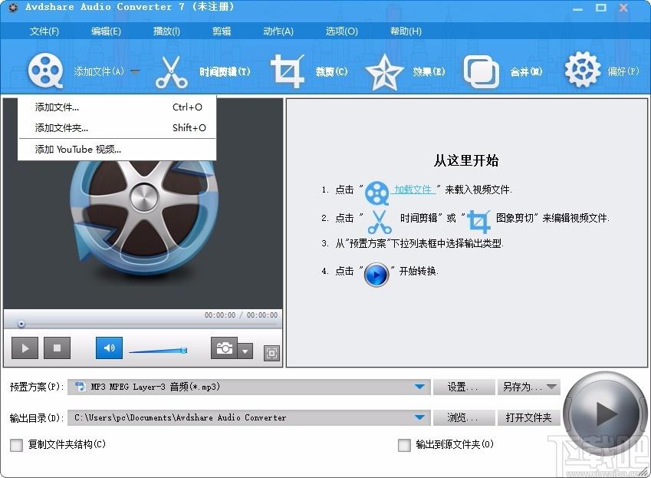This screenshot has width=651, height=478.
Task: Open the 播放(I) menu
Action: [166, 31]
